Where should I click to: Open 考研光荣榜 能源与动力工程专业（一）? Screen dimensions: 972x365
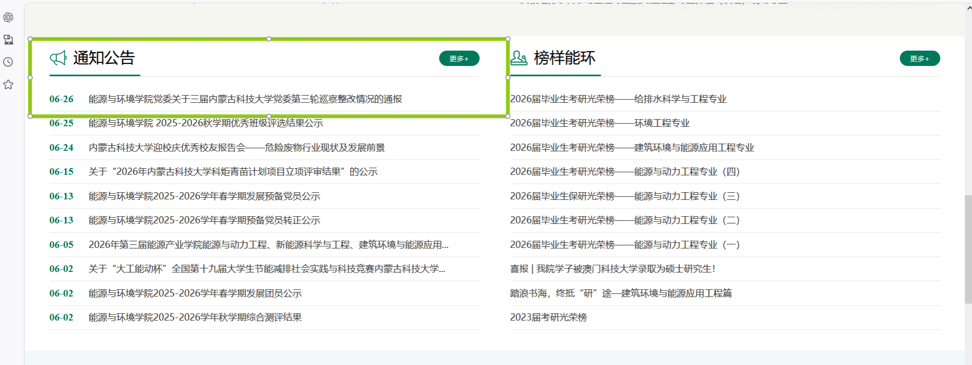point(625,245)
